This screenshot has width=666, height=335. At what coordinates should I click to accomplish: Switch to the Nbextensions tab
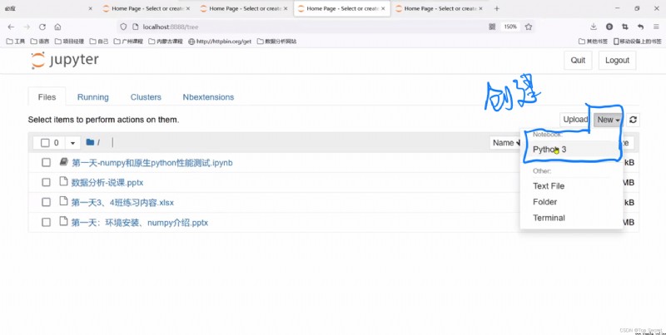(x=208, y=97)
